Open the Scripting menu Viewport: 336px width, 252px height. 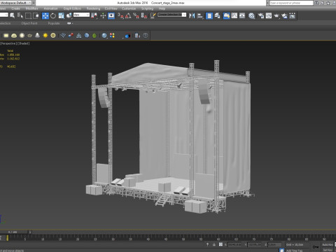pyautogui.click(x=147, y=8)
